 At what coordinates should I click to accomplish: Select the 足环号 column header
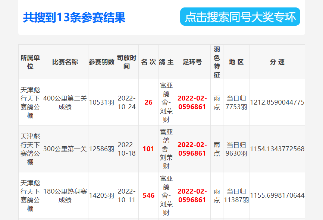click(192, 62)
